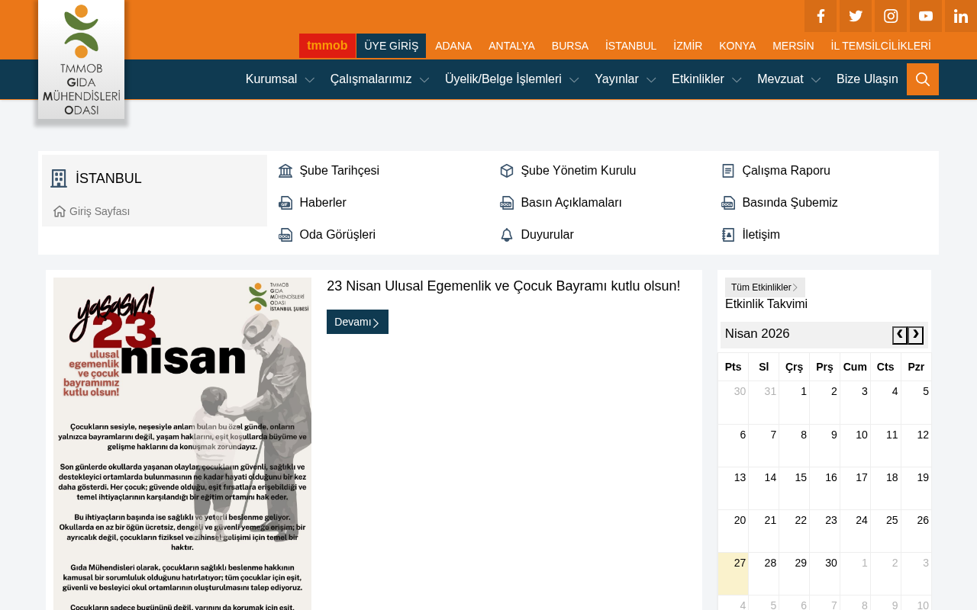Image resolution: width=977 pixels, height=610 pixels.
Task: Open the Bize Ulaşın menu item
Action: pos(867,79)
